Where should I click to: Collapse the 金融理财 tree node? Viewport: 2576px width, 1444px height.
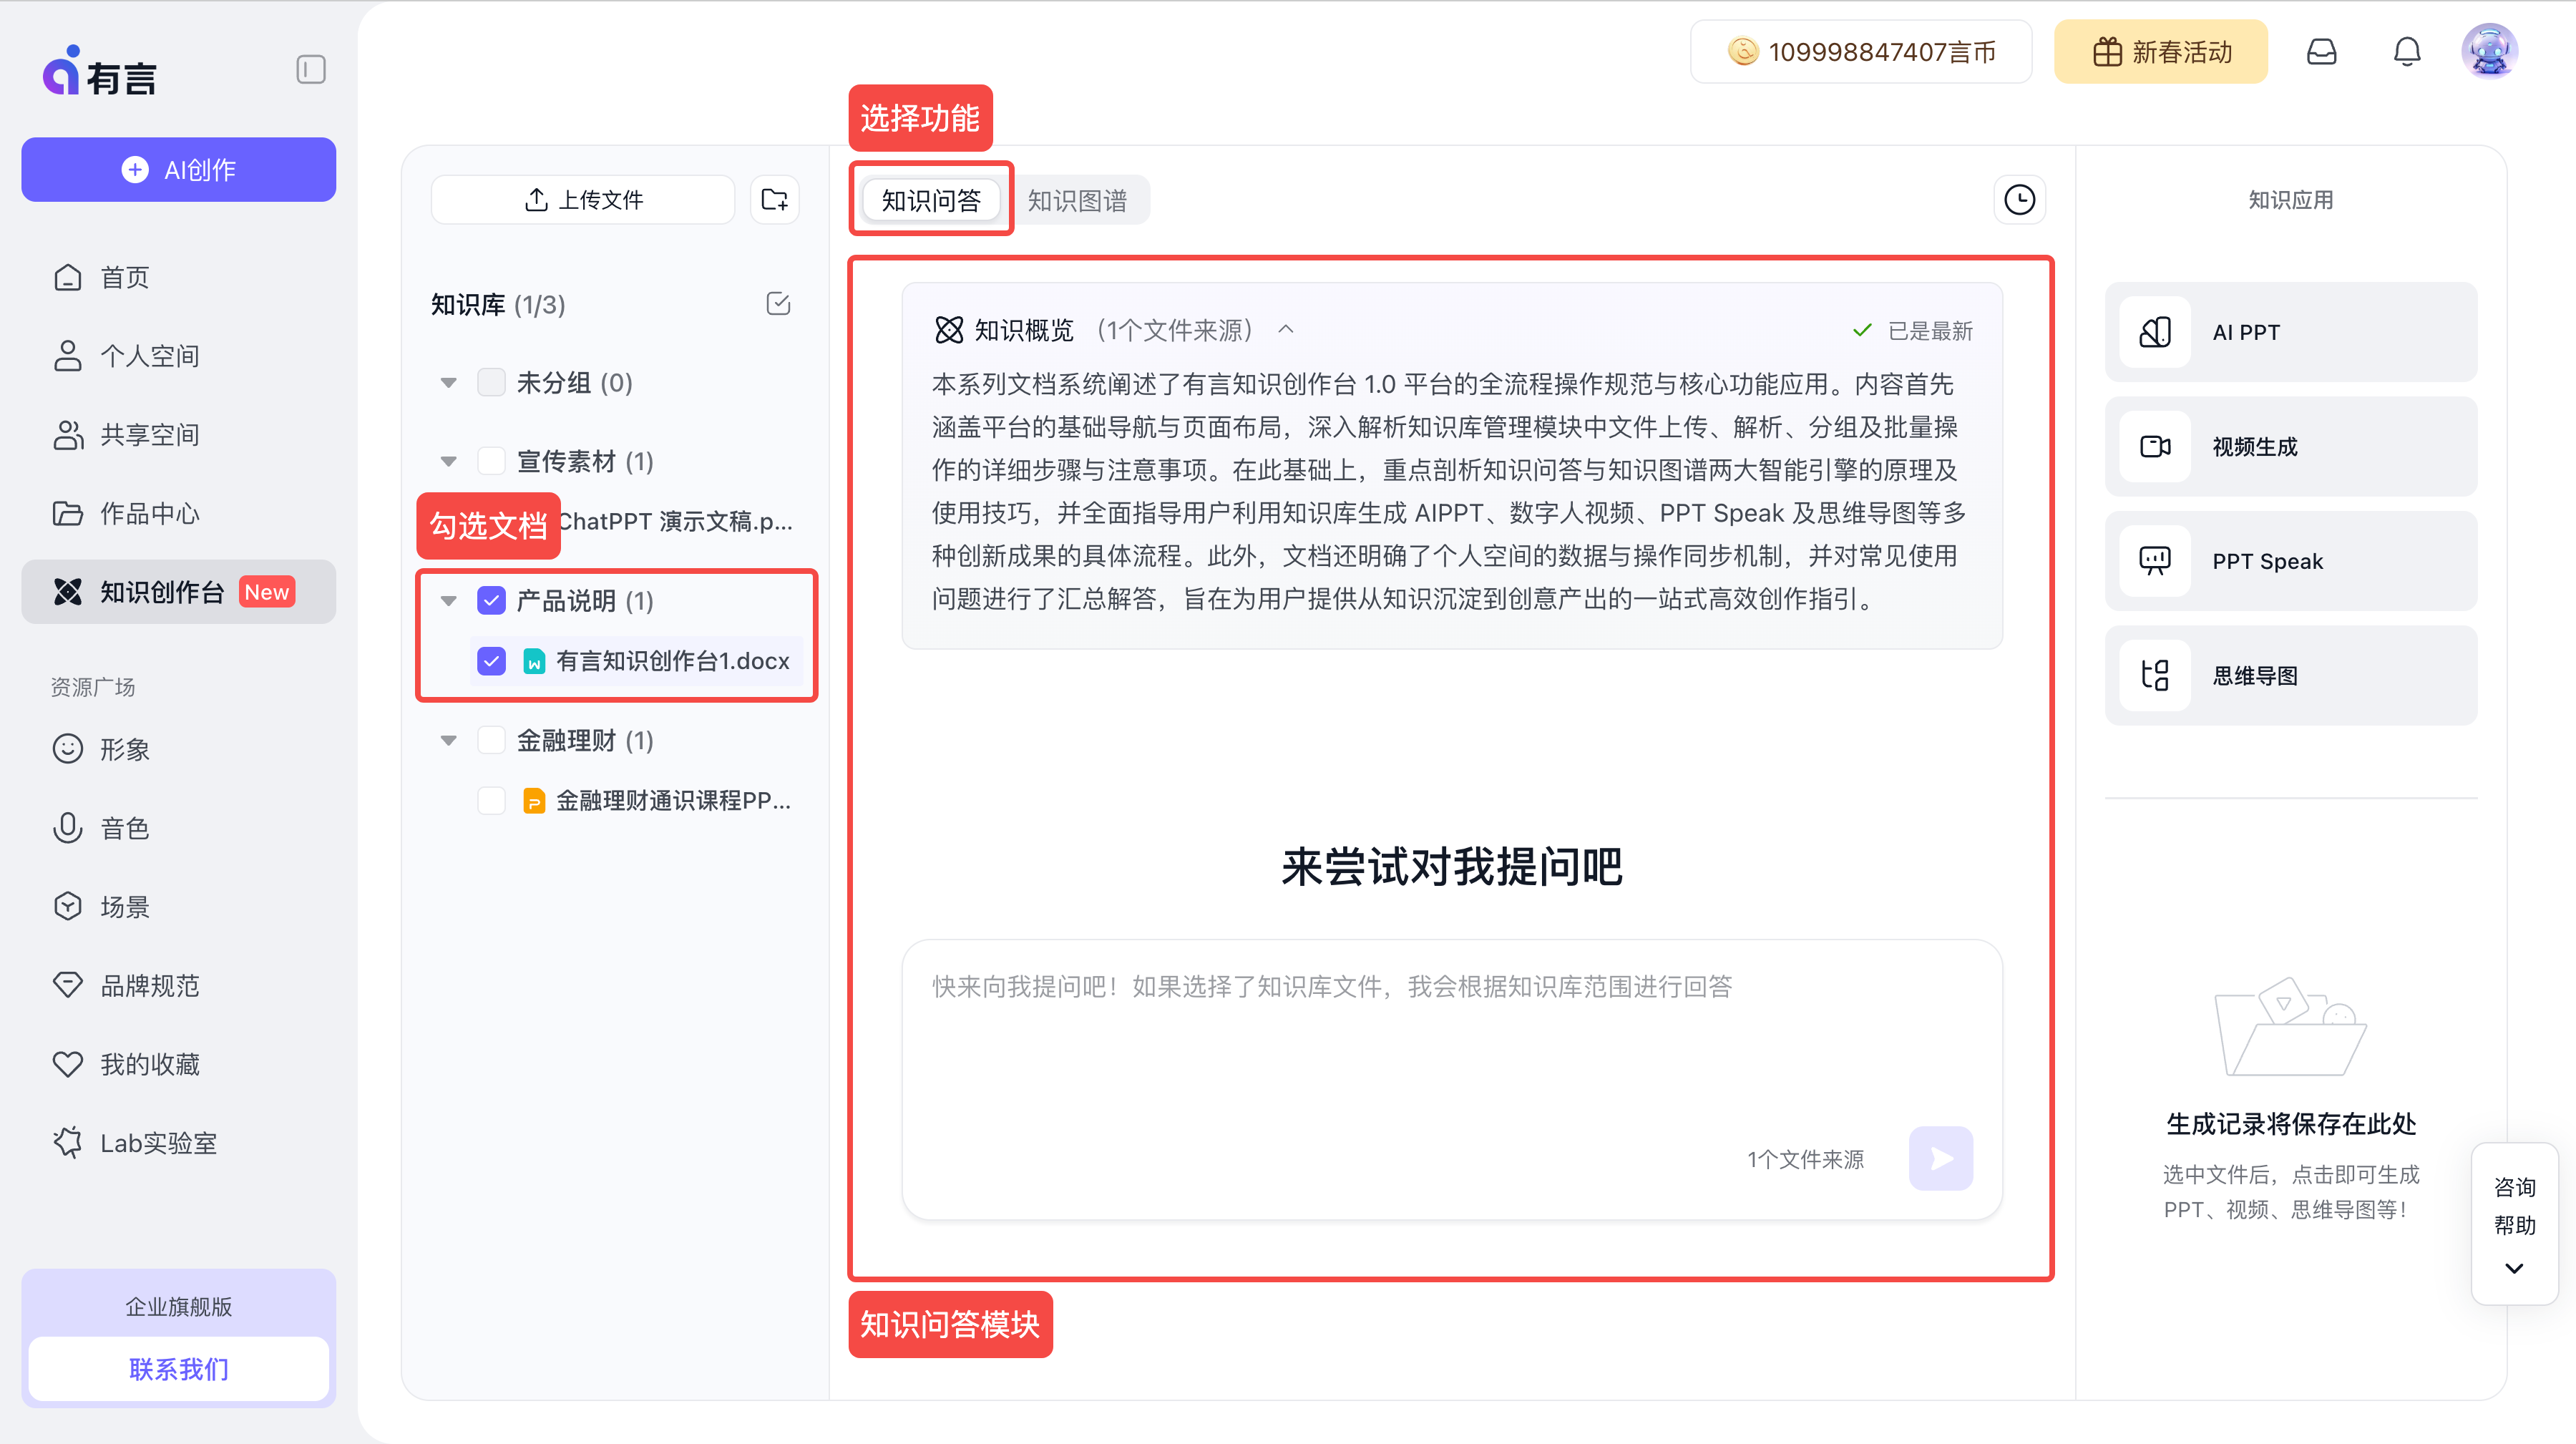pyautogui.click(x=447, y=740)
